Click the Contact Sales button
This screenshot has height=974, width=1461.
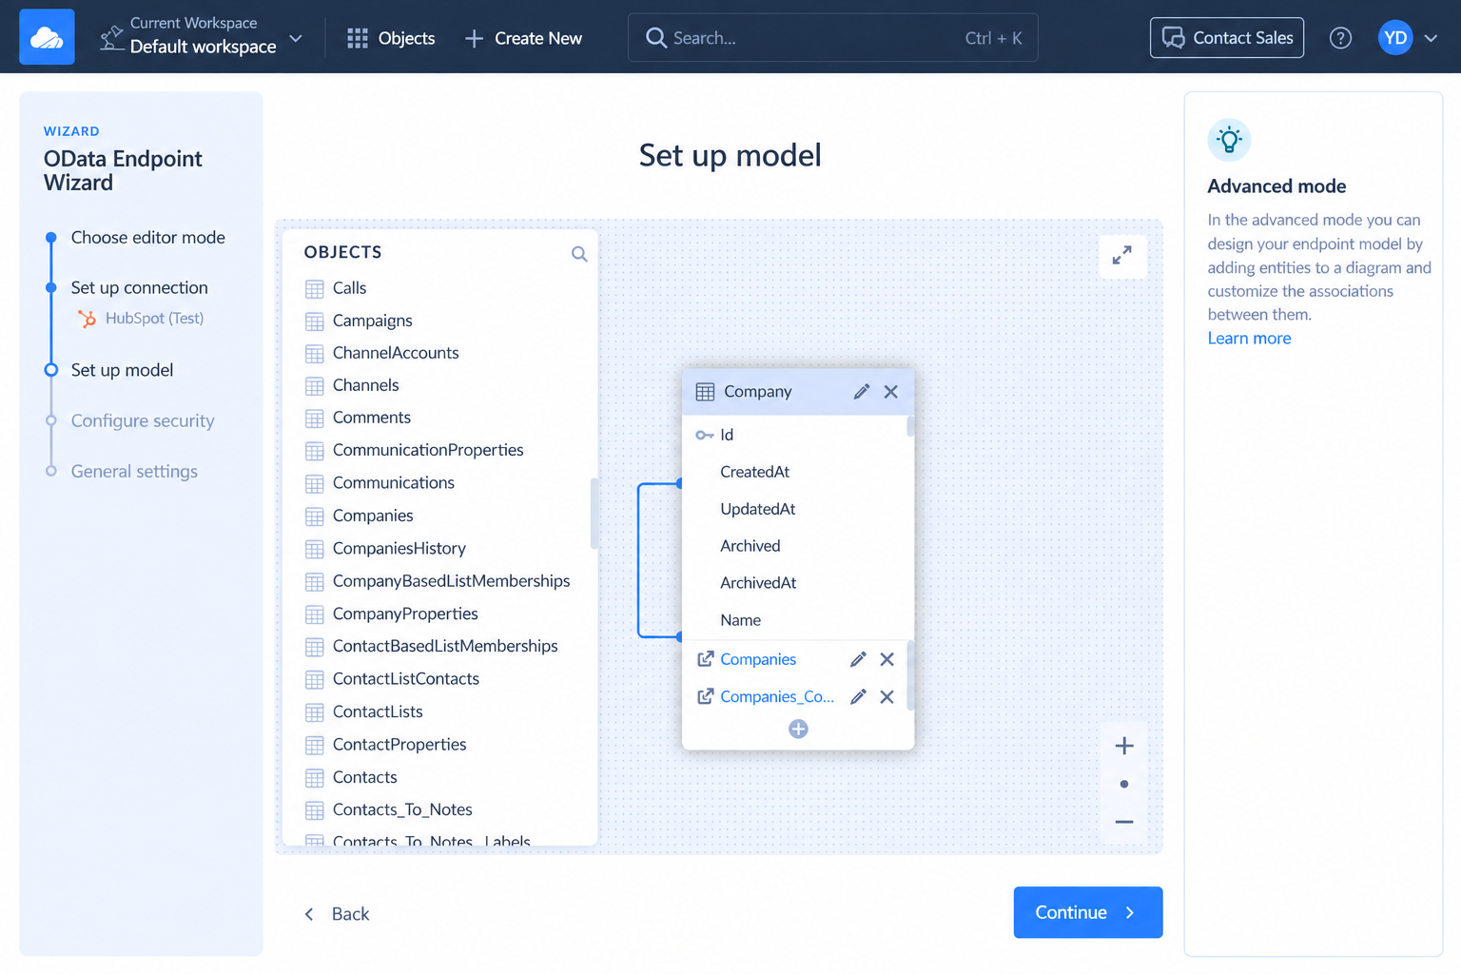click(x=1226, y=38)
